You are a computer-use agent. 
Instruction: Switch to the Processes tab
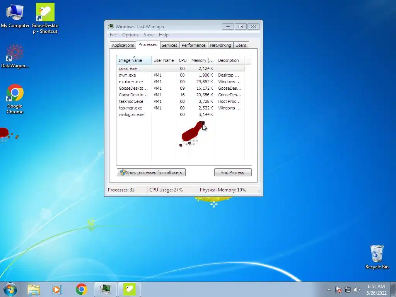tap(148, 44)
